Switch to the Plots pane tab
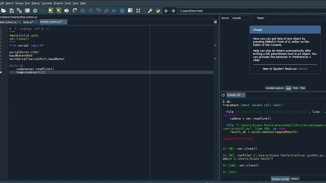 (295, 88)
